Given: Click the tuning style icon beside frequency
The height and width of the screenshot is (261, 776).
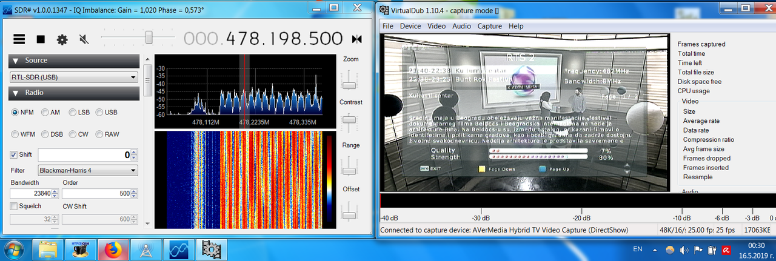Looking at the screenshot, I should [x=357, y=39].
